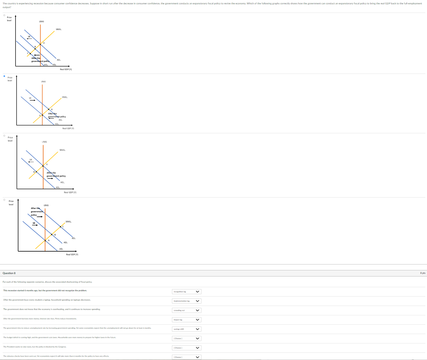Screen dimensions: 427x360
Task: Click the second graph showing points A and B only, SR arrow right
Action: click(x=41, y=103)
